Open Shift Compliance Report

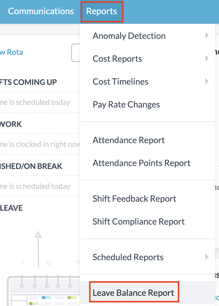click(x=138, y=222)
